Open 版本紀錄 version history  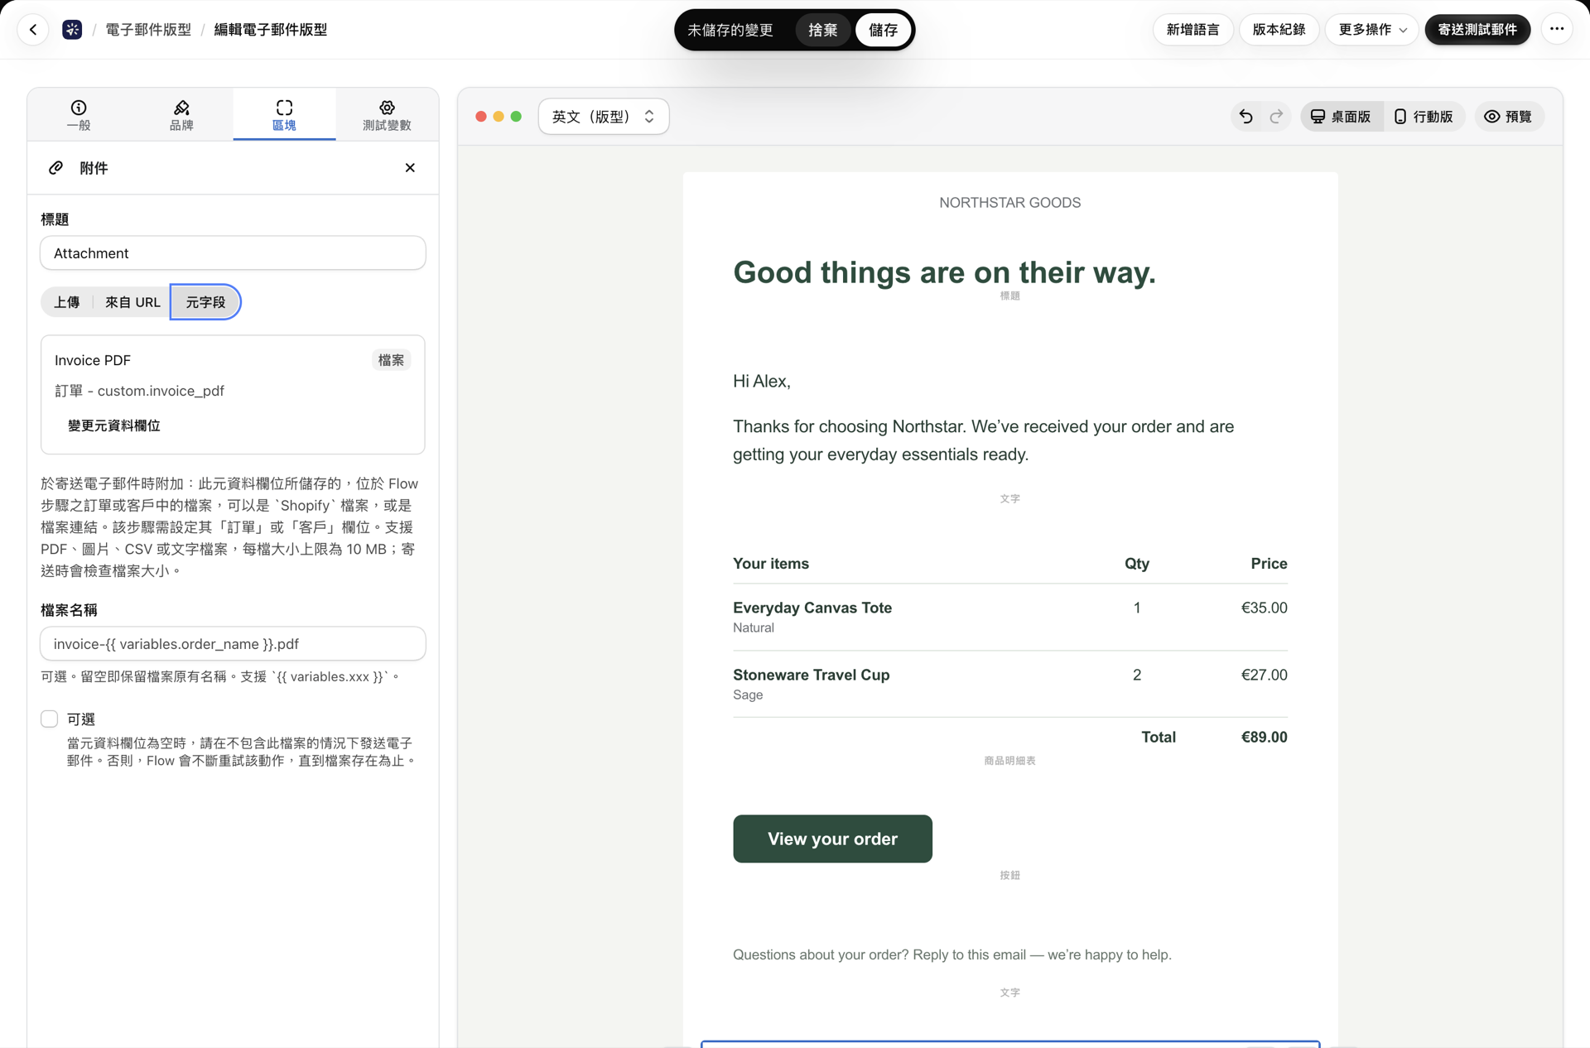coord(1279,30)
